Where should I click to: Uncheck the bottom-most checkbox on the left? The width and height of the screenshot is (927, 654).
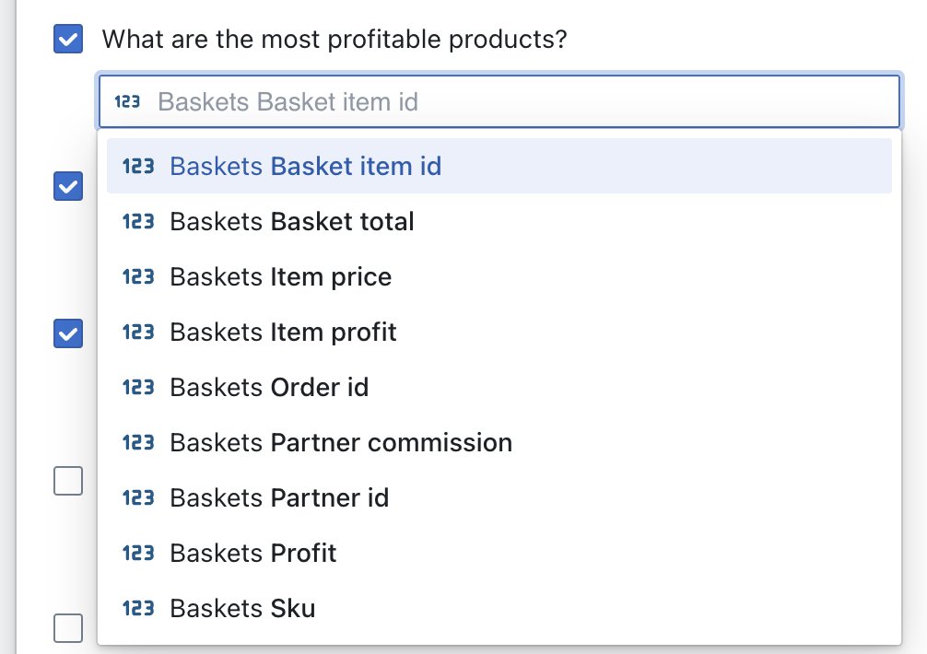pos(67,629)
